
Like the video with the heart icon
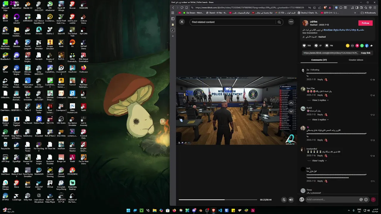click(304, 45)
